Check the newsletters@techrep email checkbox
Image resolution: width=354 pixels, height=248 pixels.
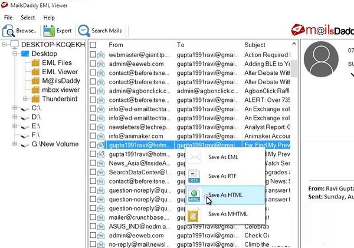[93, 127]
